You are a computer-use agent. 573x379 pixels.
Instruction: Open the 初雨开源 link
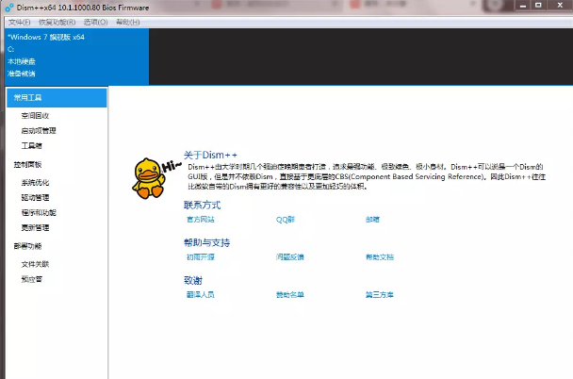pyautogui.click(x=200, y=257)
